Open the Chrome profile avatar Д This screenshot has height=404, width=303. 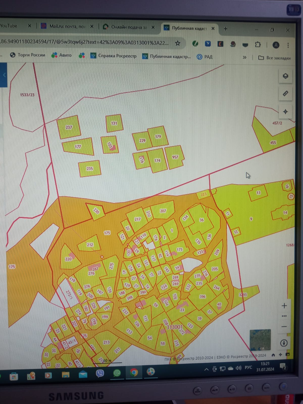276,45
